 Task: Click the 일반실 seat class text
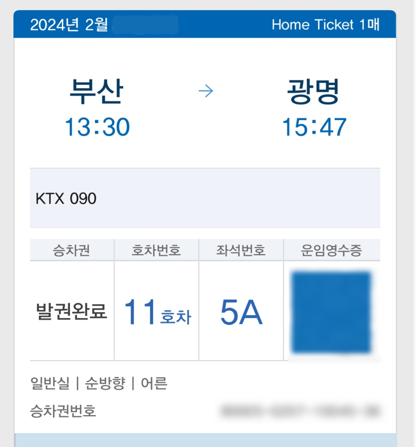pos(50,383)
